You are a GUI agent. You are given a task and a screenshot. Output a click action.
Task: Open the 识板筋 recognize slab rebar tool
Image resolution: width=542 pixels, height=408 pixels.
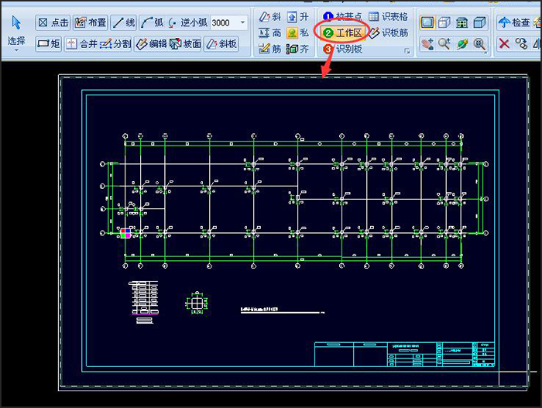point(388,33)
